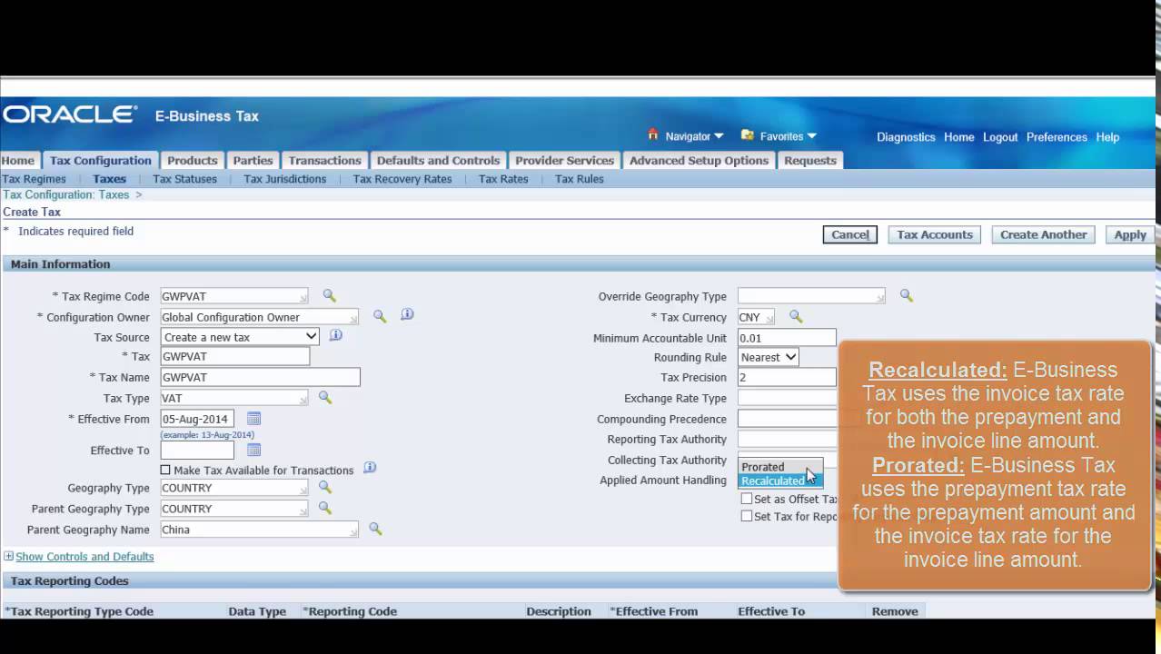Open Effective To calendar picker
The height and width of the screenshot is (654, 1161).
click(253, 450)
